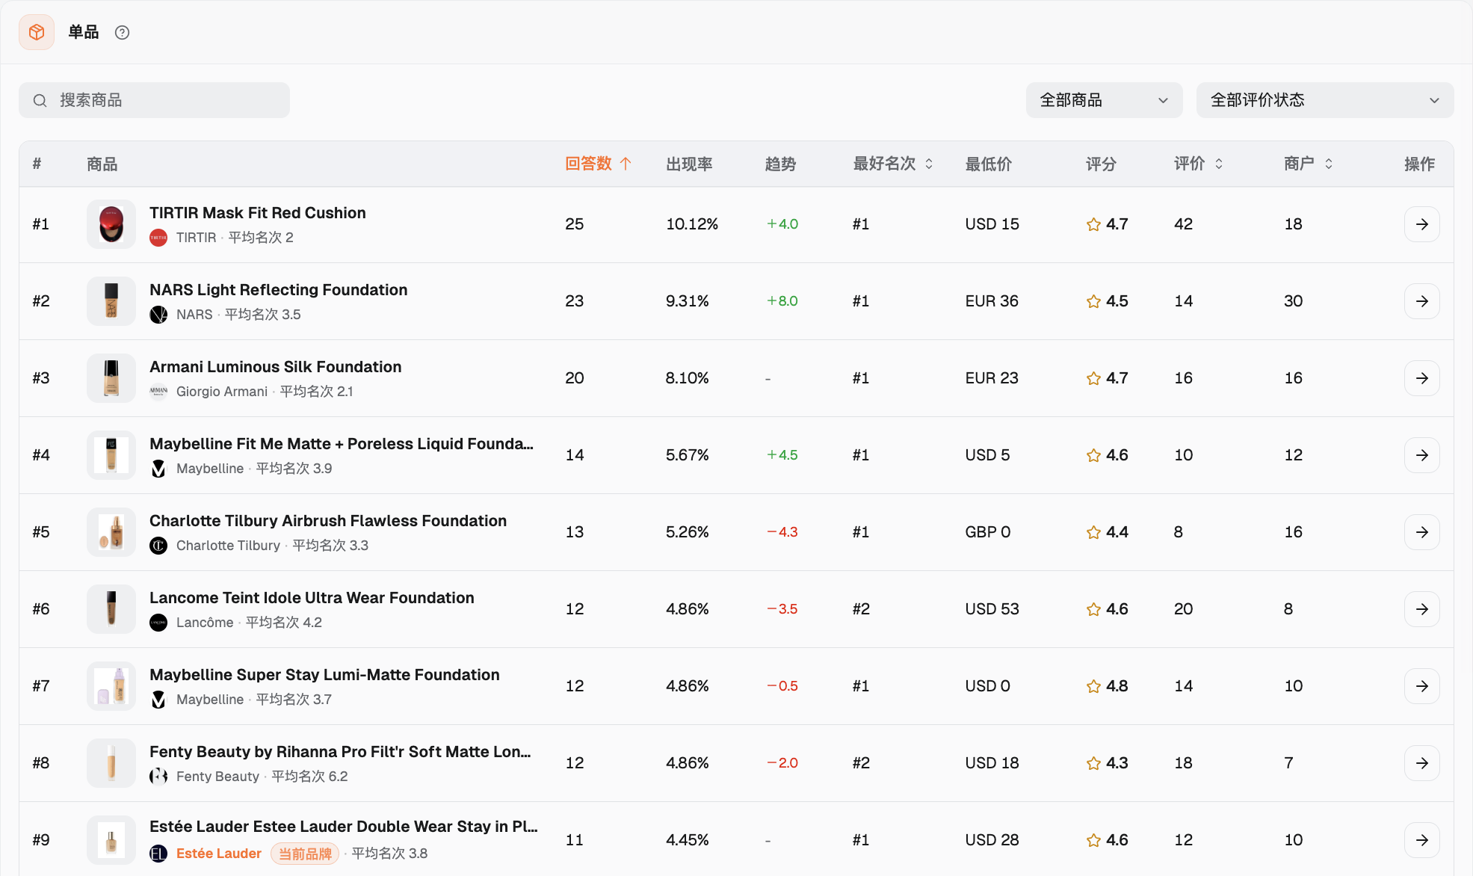
Task: Click the orange box icon in header
Action: click(37, 32)
